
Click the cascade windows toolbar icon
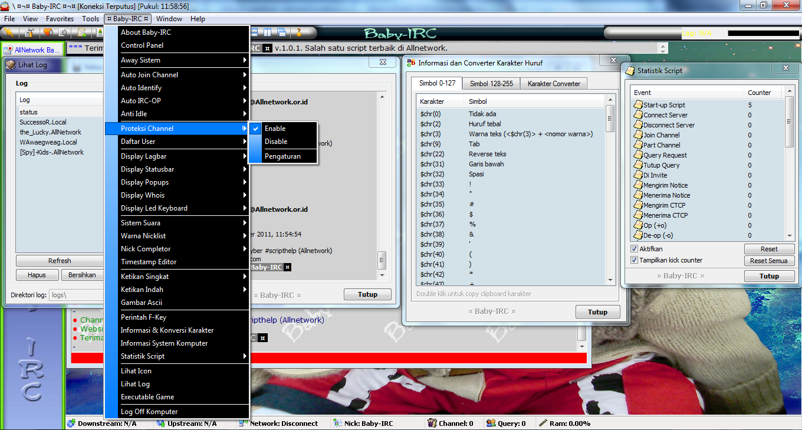[281, 32]
